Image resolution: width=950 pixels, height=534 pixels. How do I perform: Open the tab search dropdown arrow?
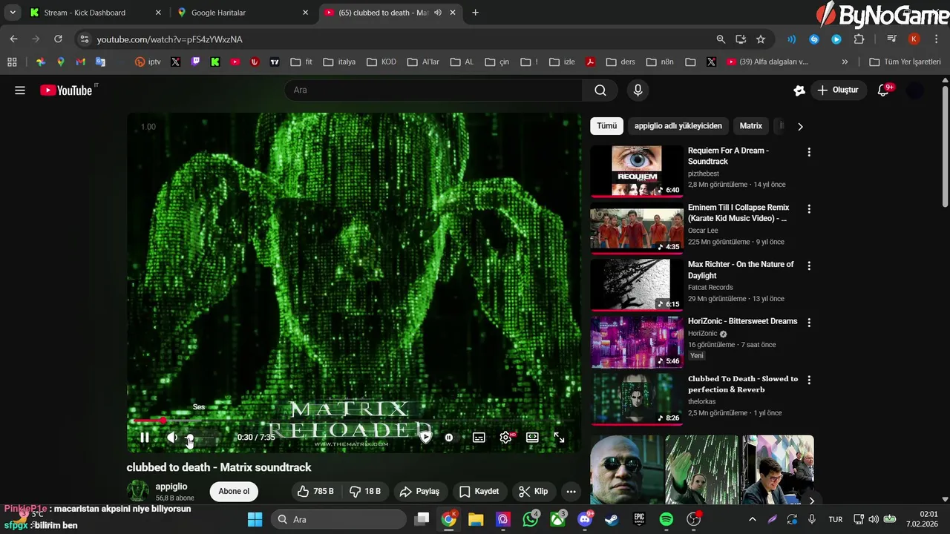click(13, 13)
